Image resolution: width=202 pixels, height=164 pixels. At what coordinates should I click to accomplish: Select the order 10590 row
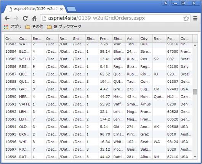(x=99, y=97)
